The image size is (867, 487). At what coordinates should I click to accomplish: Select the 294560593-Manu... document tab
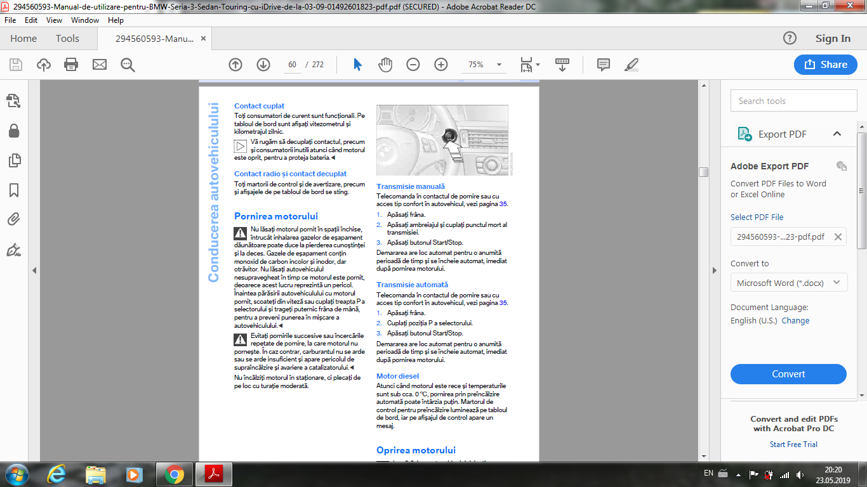pos(154,39)
